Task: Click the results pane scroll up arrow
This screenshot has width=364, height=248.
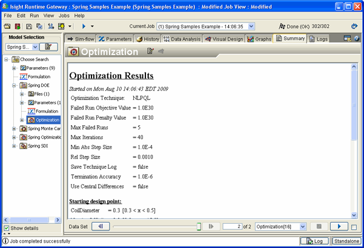Action: pos(354,67)
